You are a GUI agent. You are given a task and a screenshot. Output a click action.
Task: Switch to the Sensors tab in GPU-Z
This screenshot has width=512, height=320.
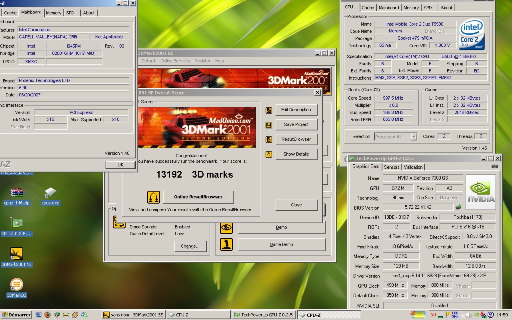(x=391, y=167)
